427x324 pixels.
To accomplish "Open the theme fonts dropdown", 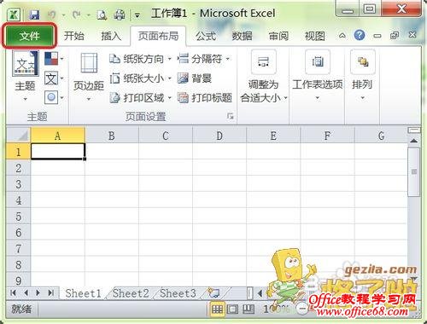I will click(x=54, y=78).
